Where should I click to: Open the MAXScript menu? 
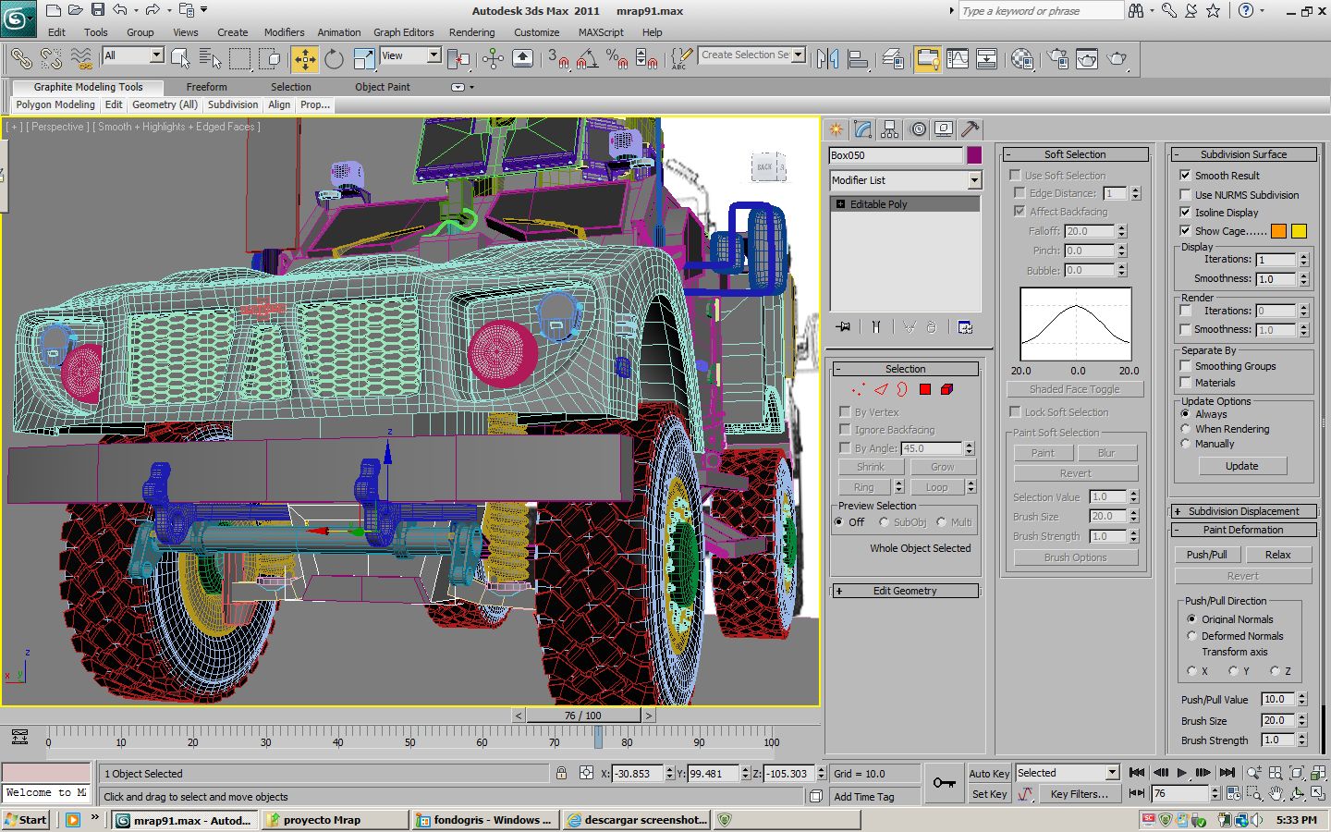(601, 32)
